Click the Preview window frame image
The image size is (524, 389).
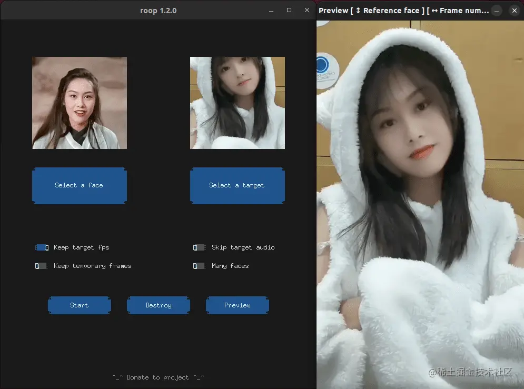click(x=420, y=204)
